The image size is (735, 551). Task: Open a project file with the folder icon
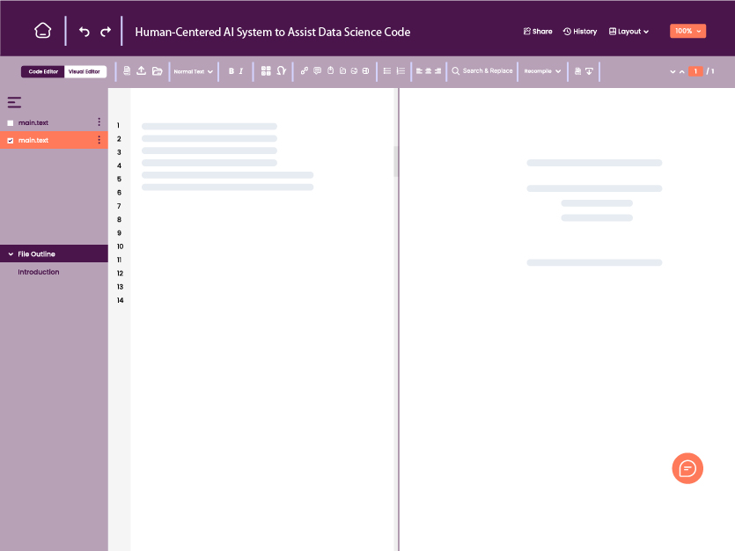(158, 70)
